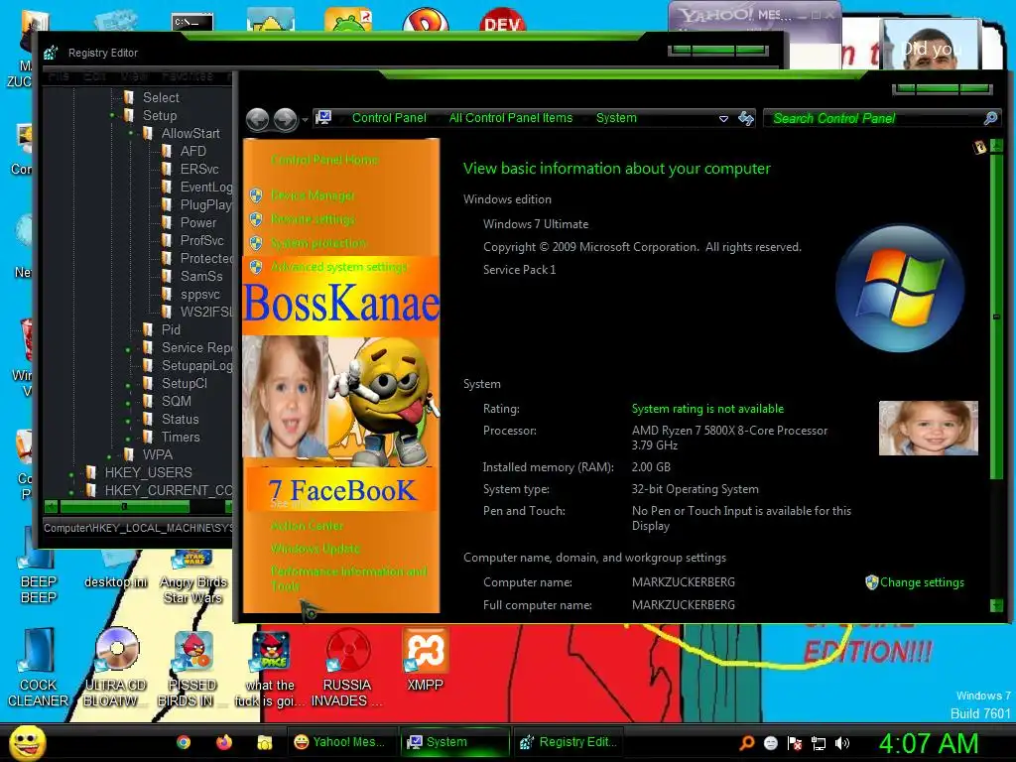1016x762 pixels.
Task: Click the network tray icon
Action: point(819,743)
